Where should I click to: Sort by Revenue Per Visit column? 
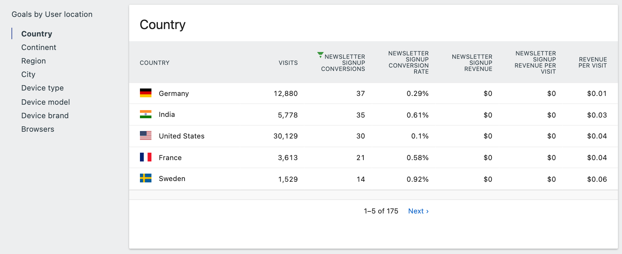point(592,62)
